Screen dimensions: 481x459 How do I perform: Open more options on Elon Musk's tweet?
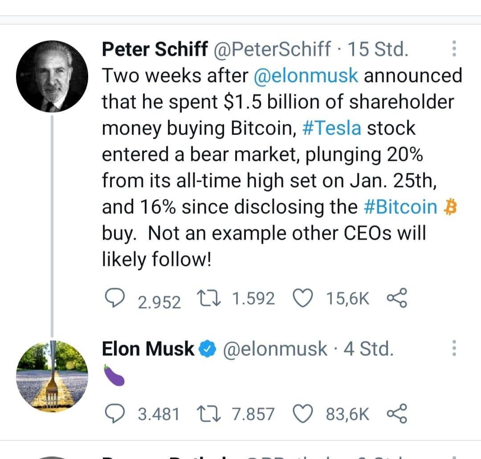(x=454, y=348)
